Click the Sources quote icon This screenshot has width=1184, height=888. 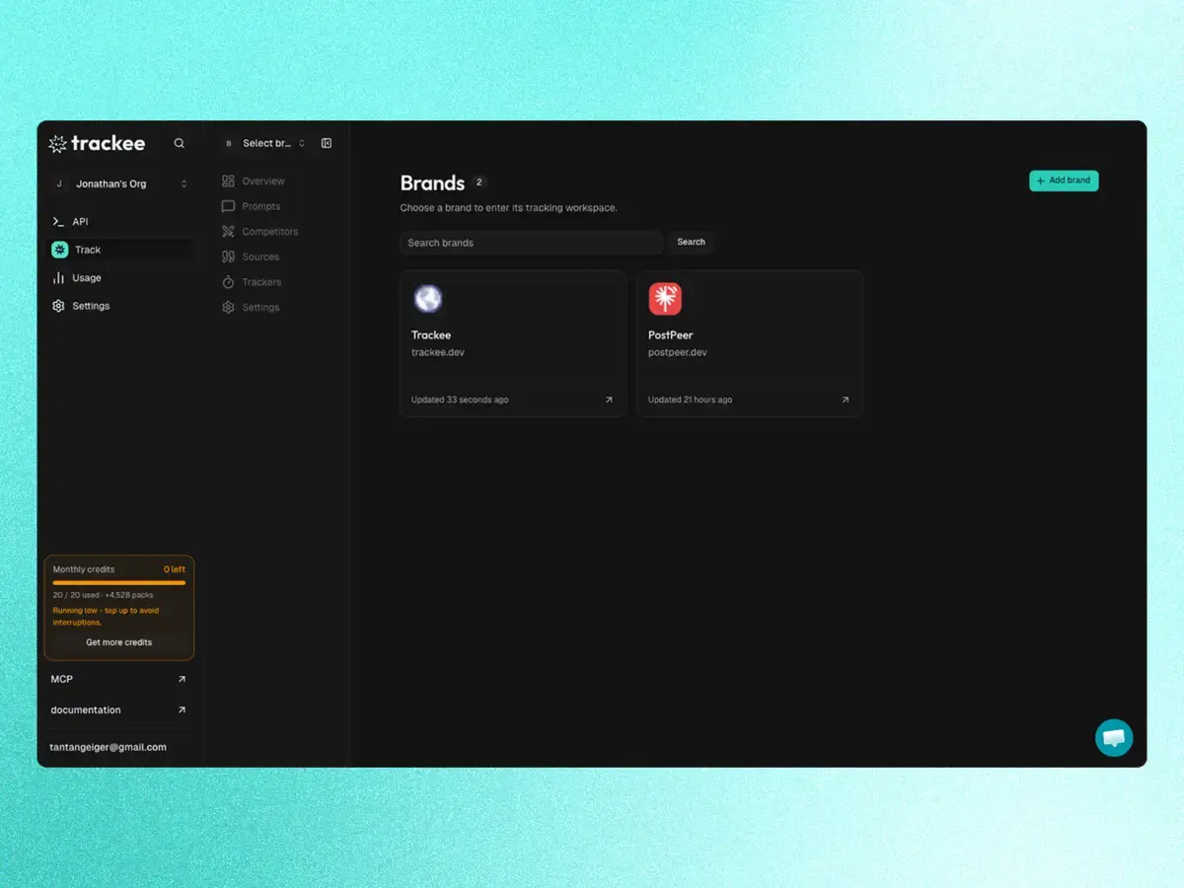pyautogui.click(x=228, y=257)
